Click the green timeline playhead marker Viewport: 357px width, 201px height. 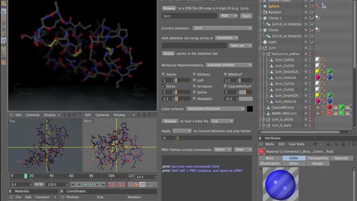(26, 176)
